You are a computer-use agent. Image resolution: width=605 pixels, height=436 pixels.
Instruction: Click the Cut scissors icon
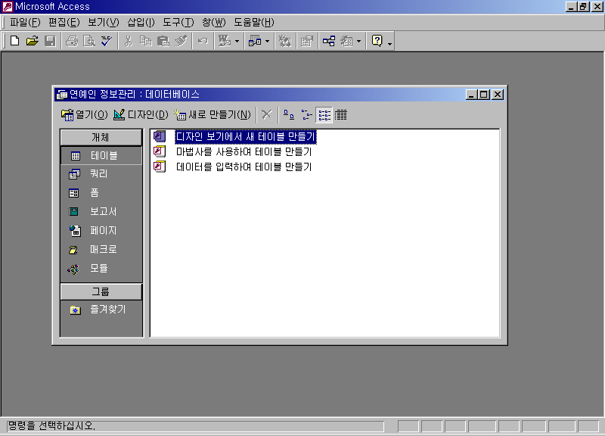(x=129, y=41)
